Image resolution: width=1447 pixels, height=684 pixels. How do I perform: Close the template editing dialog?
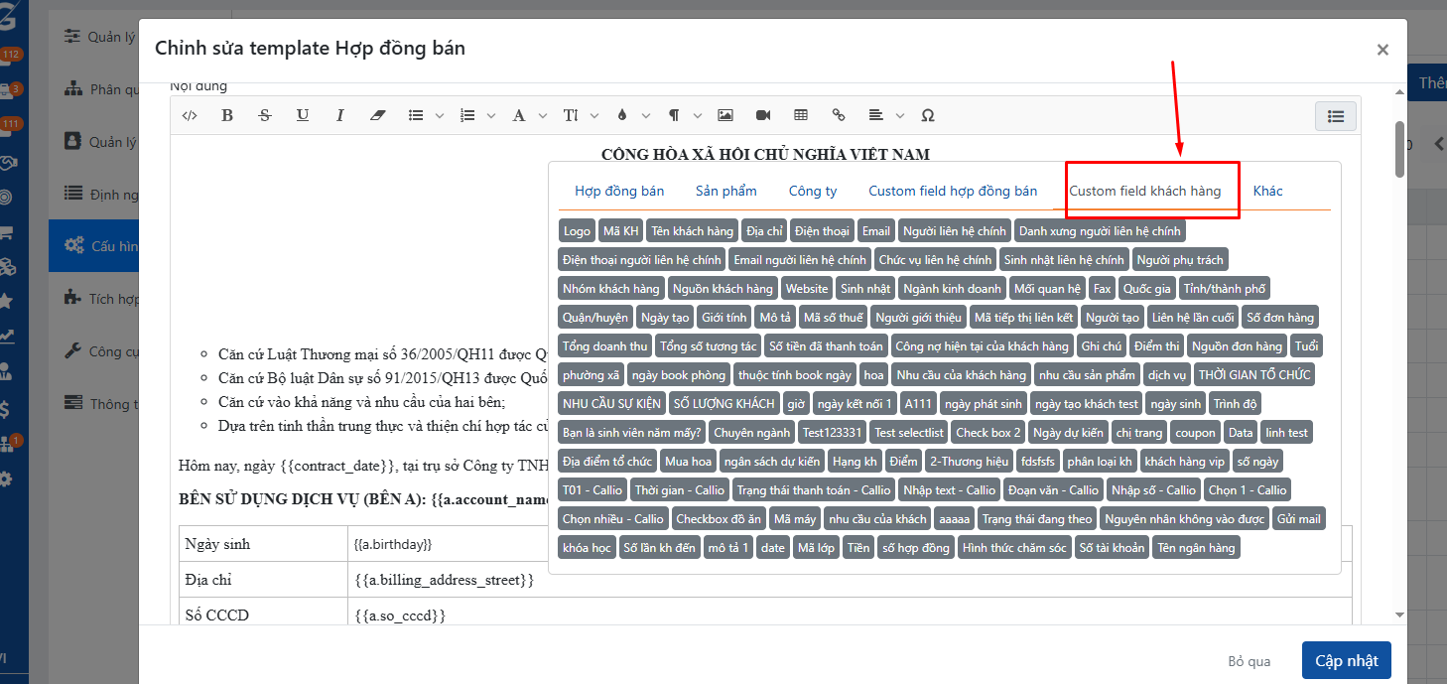click(1382, 50)
